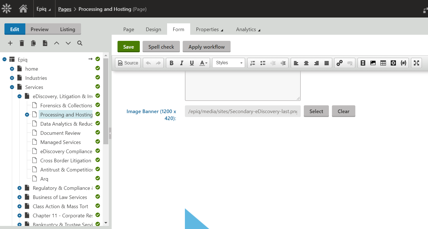The height and width of the screenshot is (229, 428).
Task: Open the text color picker
Action: pyautogui.click(x=204, y=63)
